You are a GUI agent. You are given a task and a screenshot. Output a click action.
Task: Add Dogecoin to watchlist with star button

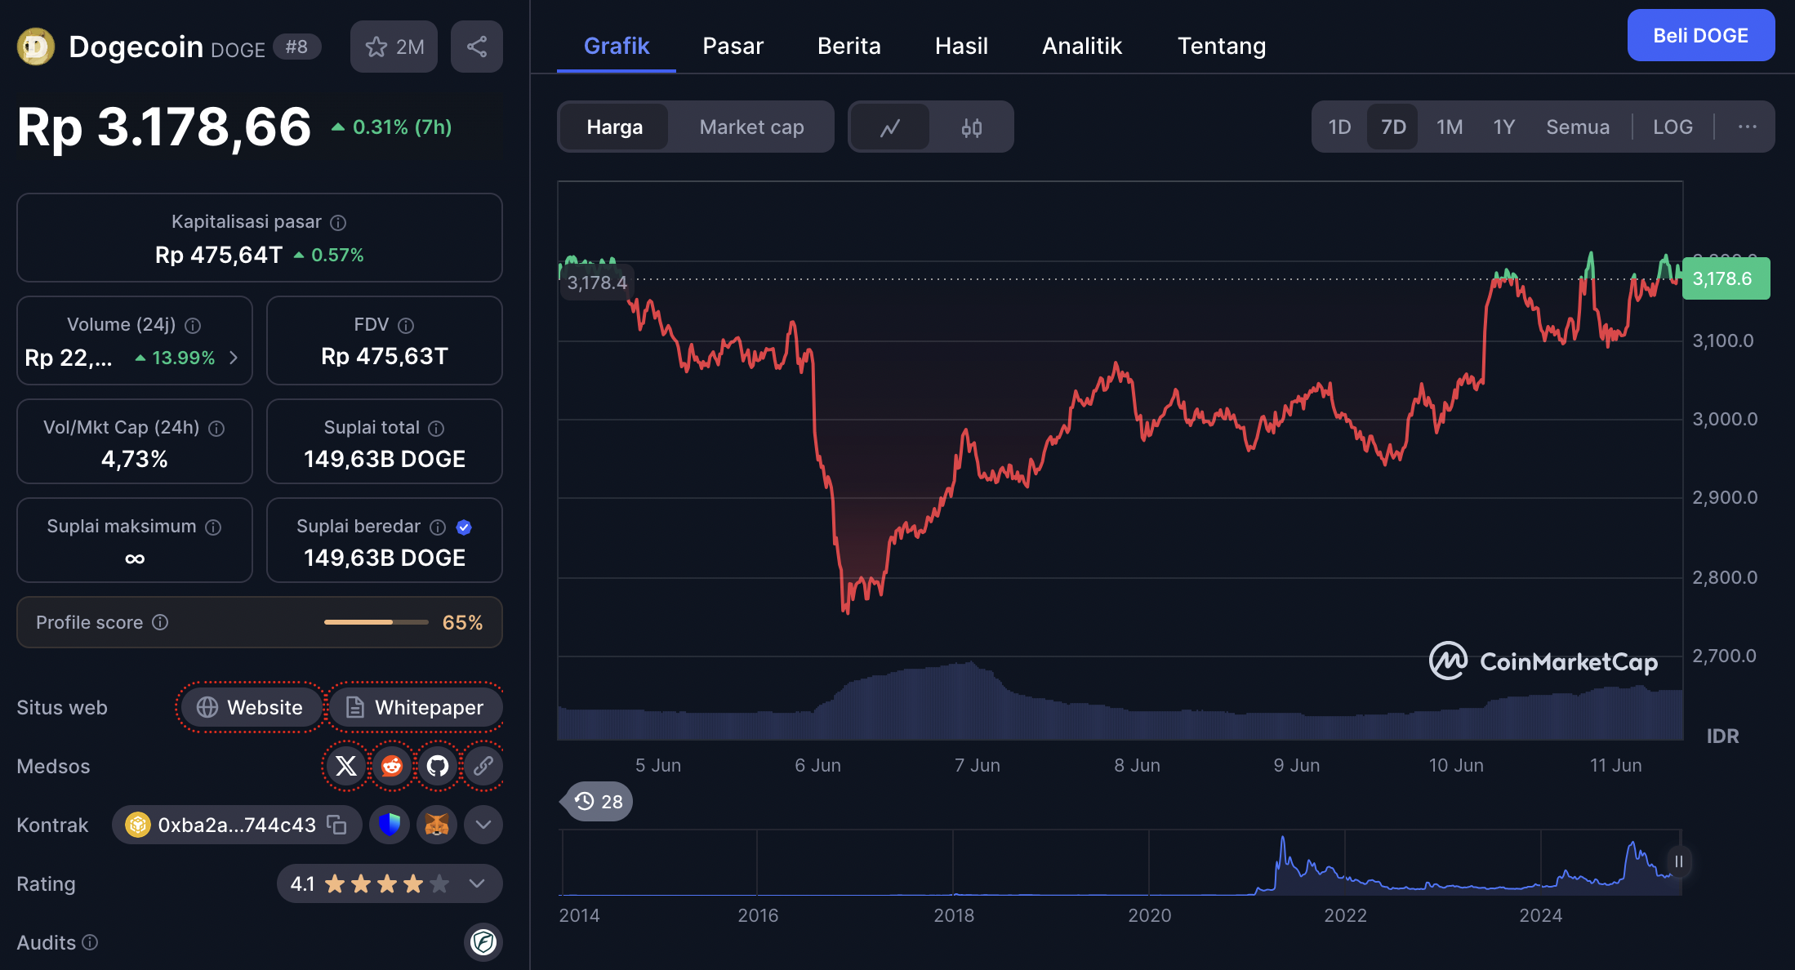pos(394,47)
